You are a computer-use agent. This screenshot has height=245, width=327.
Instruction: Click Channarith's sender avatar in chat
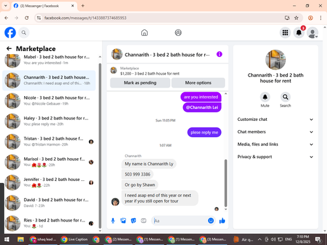tap(115, 202)
